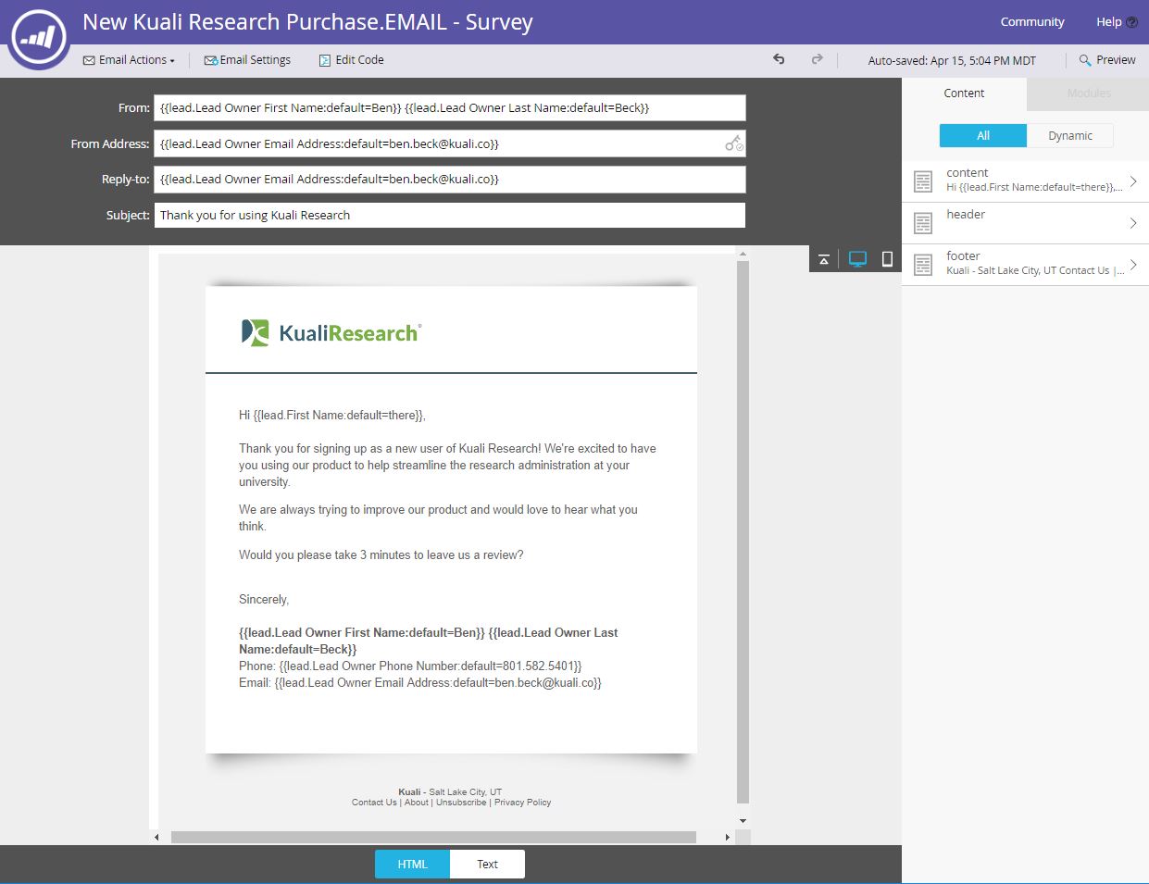The height and width of the screenshot is (884, 1149).
Task: Click the 'Hi {{lead.First Name' greeting text
Action: pyautogui.click(x=332, y=416)
